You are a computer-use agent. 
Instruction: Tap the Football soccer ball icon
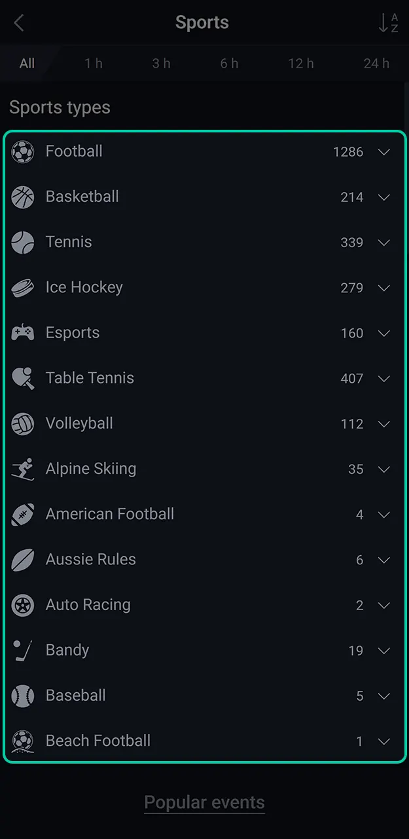[23, 152]
